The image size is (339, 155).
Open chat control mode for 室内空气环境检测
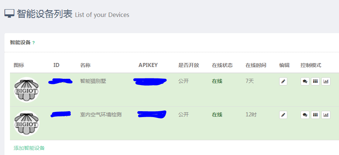coord(305,115)
